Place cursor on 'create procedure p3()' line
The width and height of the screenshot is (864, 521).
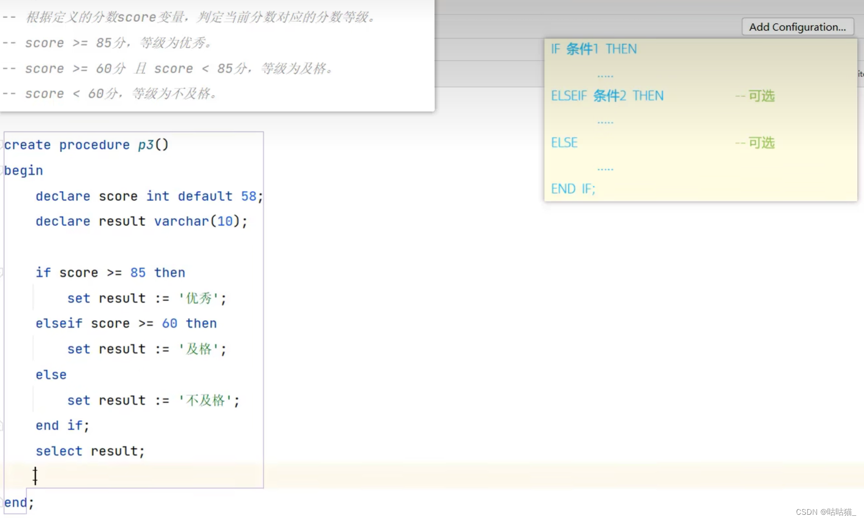(x=87, y=145)
